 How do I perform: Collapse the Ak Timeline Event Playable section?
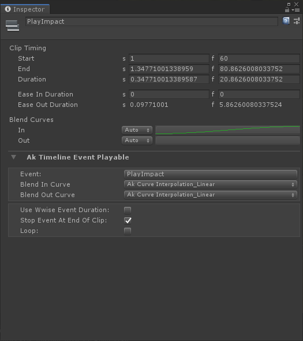(x=13, y=157)
